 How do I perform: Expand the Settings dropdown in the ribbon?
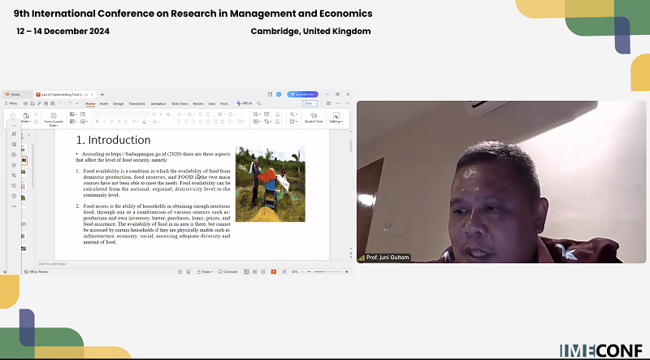tap(336, 117)
